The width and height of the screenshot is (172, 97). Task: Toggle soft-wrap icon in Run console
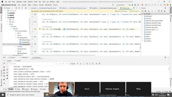[x=7, y=70]
